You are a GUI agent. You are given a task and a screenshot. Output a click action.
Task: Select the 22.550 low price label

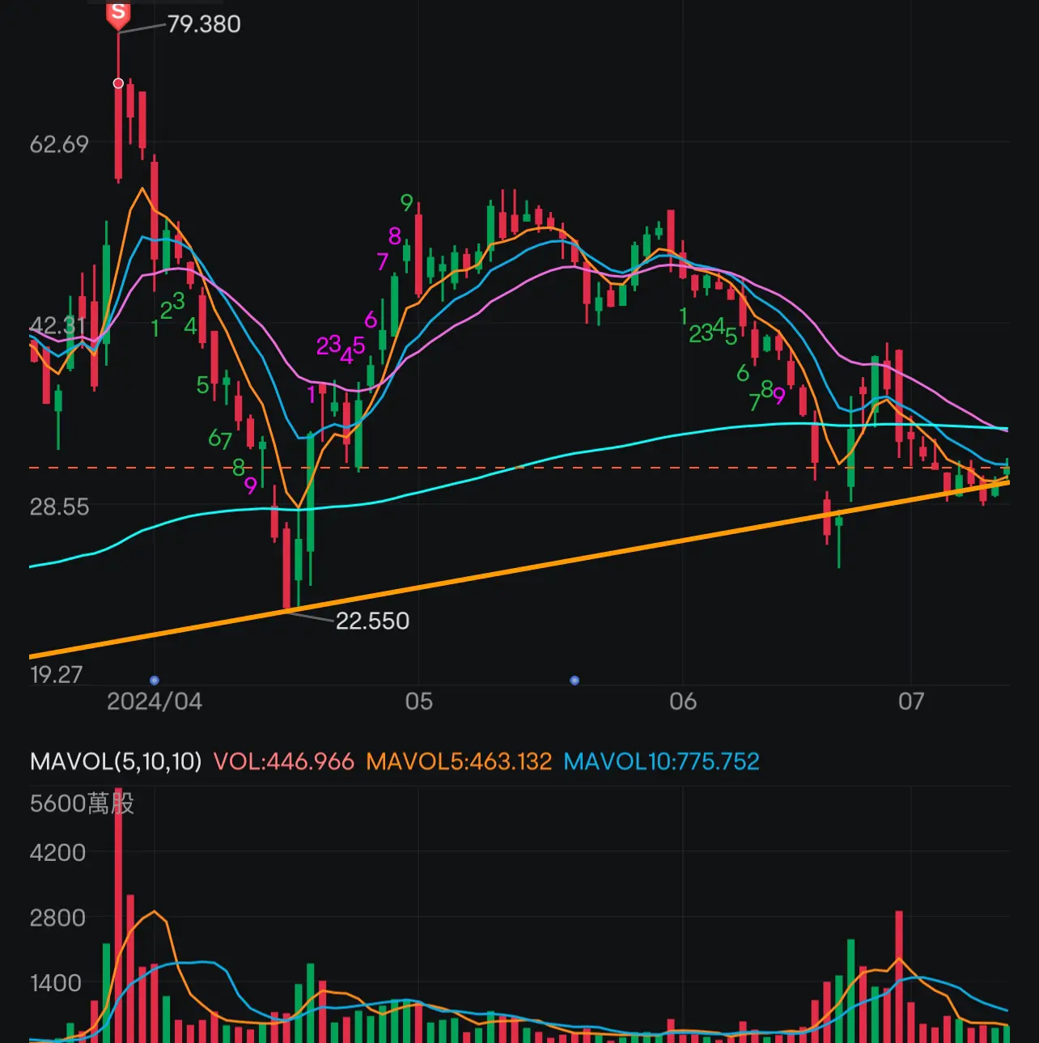coord(372,621)
